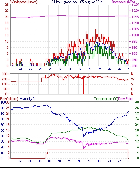Click the S compass label beside direction chart
Viewport: 140px width, 170px height.
132,84
